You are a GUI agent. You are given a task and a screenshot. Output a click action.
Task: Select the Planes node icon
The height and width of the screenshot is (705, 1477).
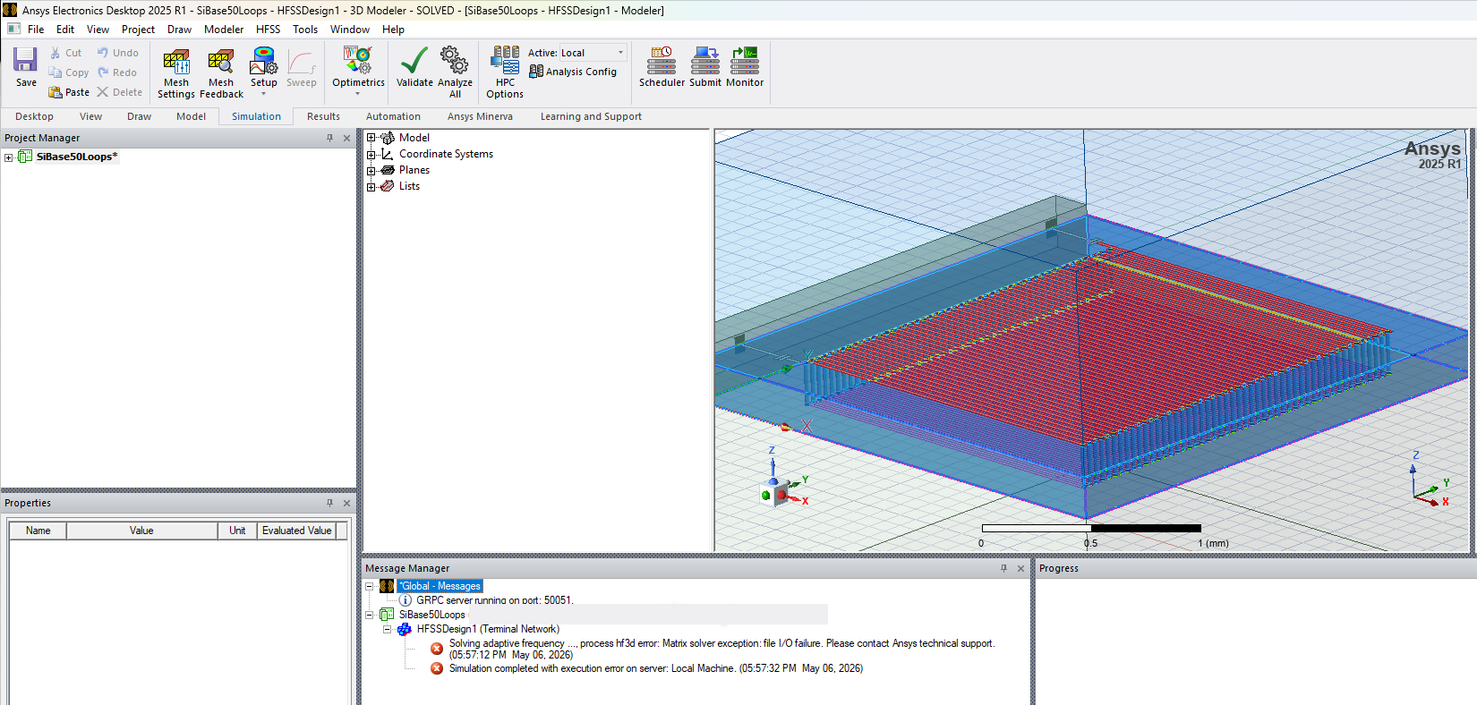388,170
